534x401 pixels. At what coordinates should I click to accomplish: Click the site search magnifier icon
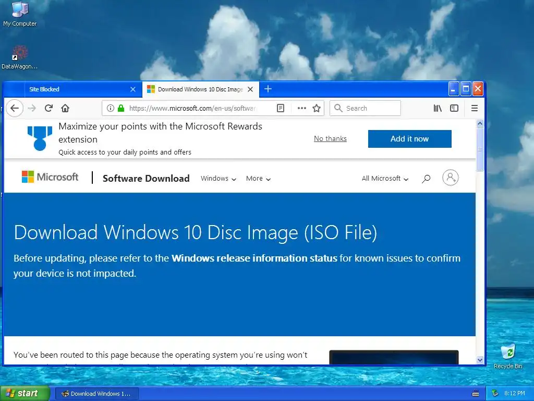point(426,179)
